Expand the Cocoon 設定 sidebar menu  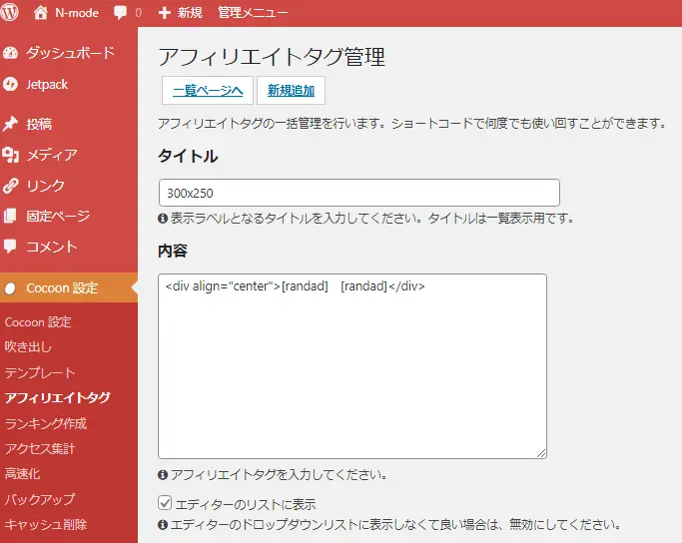coord(62,287)
